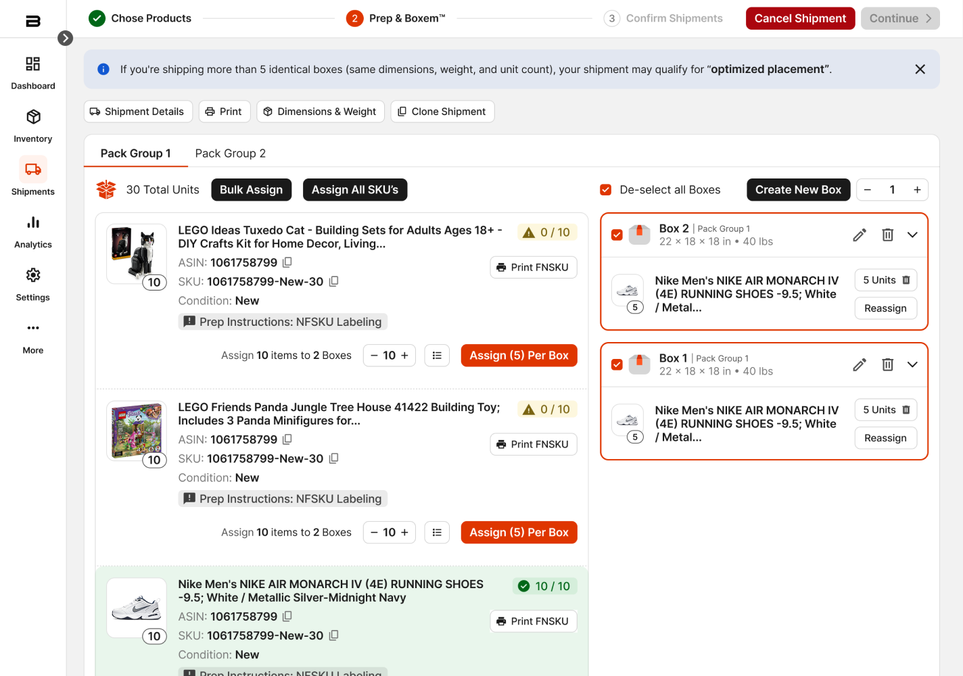Open the Analytics bar chart icon
Image resolution: width=963 pixels, height=676 pixels.
32,222
